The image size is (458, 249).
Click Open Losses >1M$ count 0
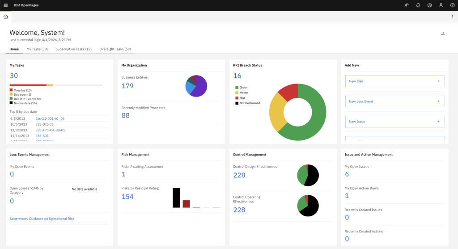click(x=12, y=201)
